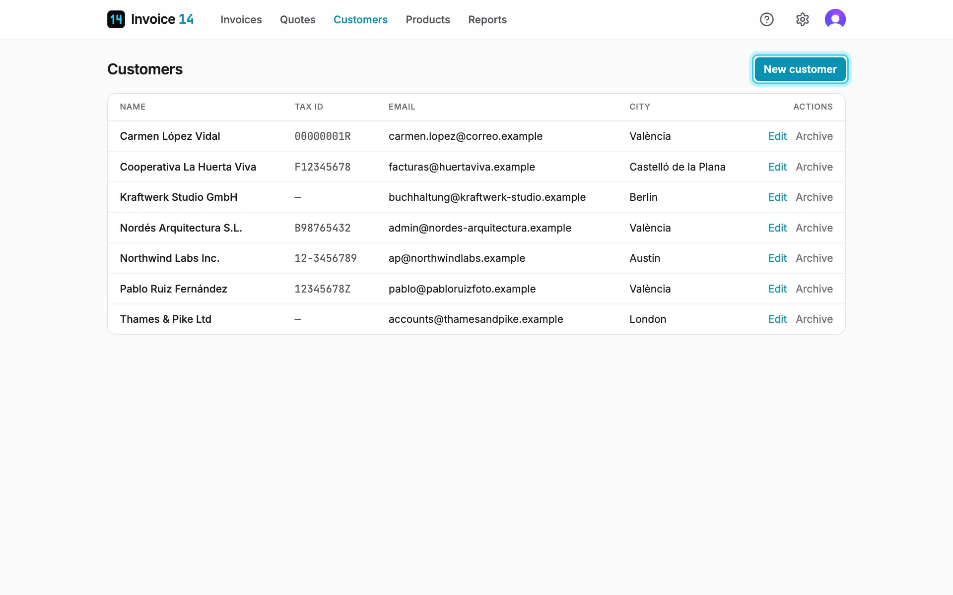Click the Austin city cell
The height and width of the screenshot is (595, 953).
pos(645,258)
